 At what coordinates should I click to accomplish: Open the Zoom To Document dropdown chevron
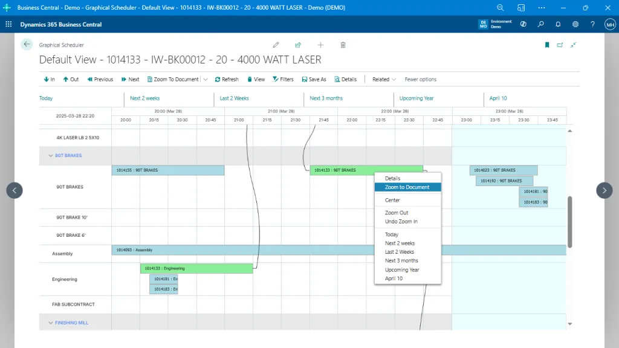click(x=206, y=79)
